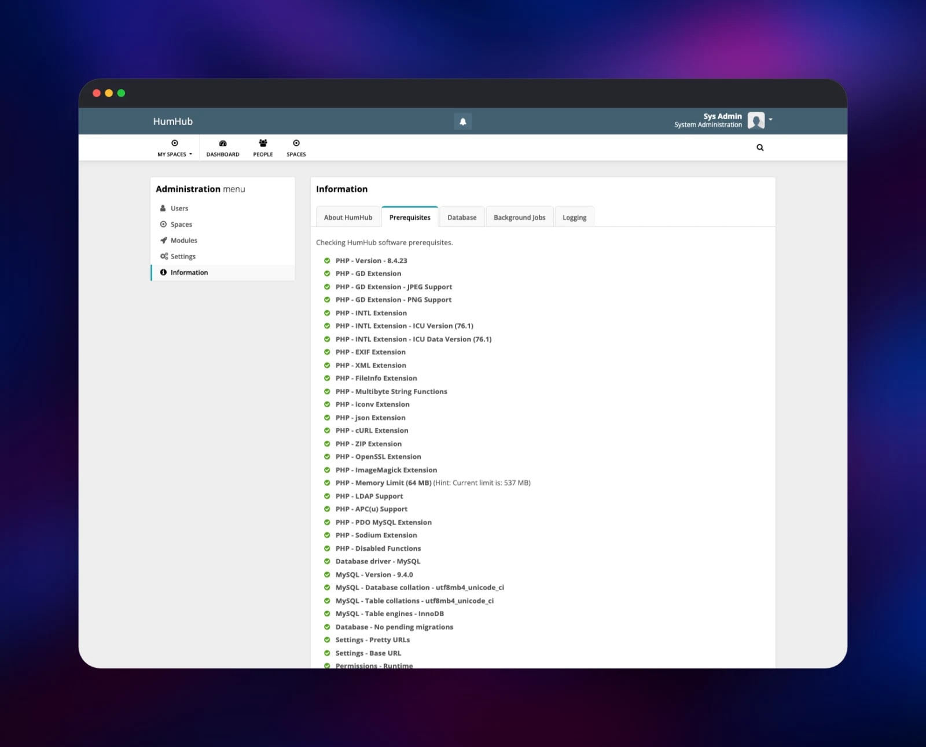Click 'PHP - Disabled Functions' text
This screenshot has width=926, height=747.
pyautogui.click(x=378, y=549)
